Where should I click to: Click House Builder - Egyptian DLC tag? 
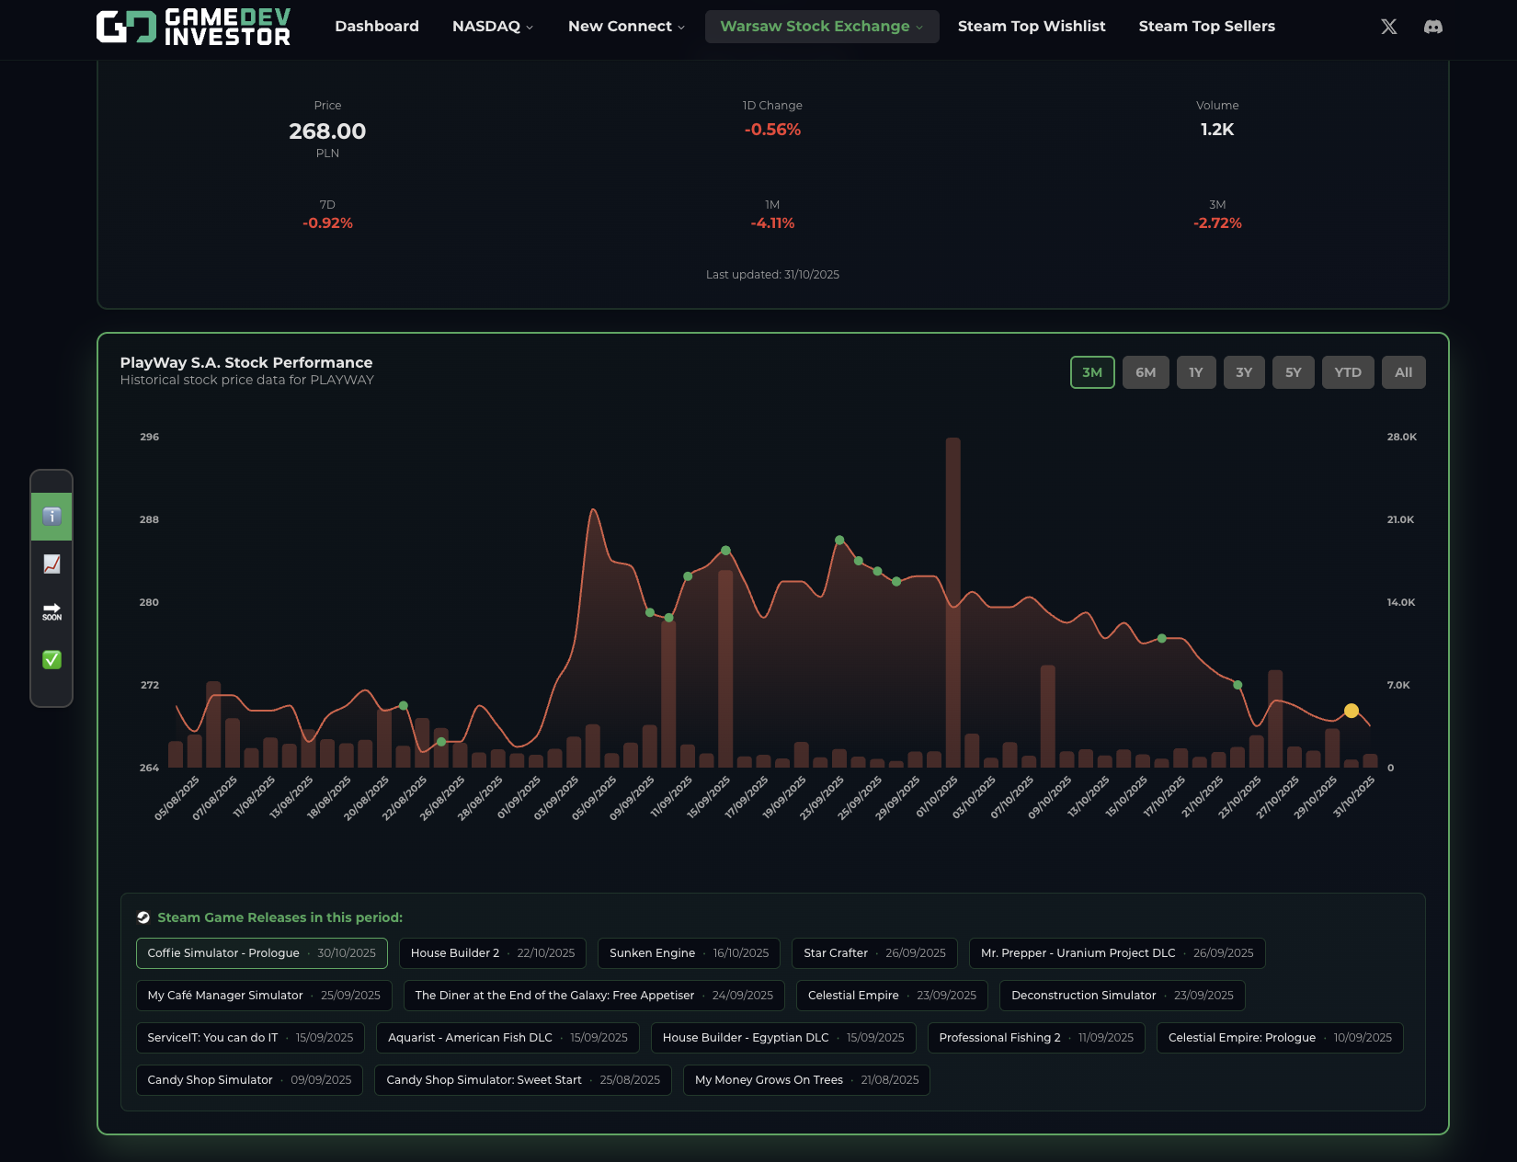tap(783, 1038)
